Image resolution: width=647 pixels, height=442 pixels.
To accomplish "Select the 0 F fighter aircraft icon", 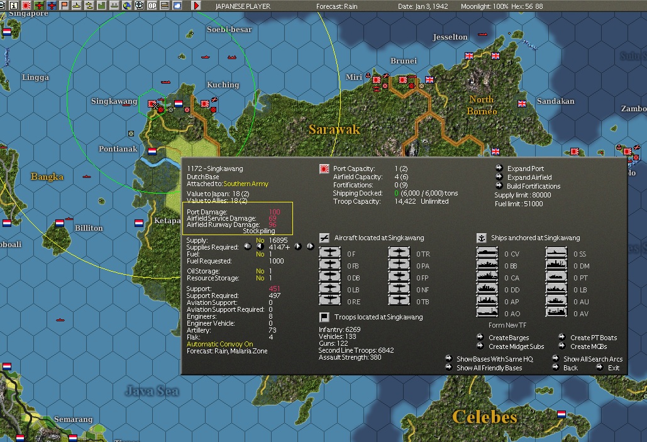I will (x=329, y=253).
